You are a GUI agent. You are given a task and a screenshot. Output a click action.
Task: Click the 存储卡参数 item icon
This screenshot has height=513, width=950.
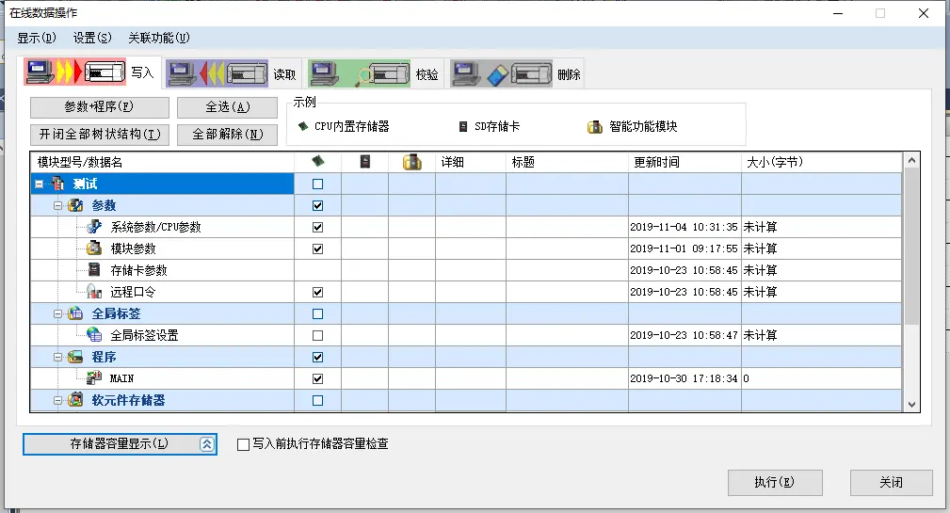(94, 269)
